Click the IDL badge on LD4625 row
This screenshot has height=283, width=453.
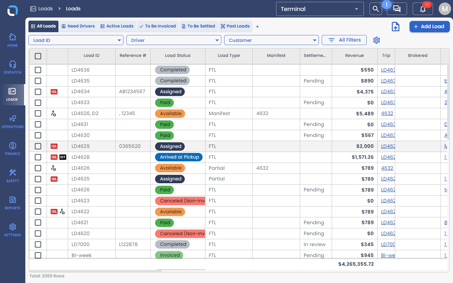54,179
